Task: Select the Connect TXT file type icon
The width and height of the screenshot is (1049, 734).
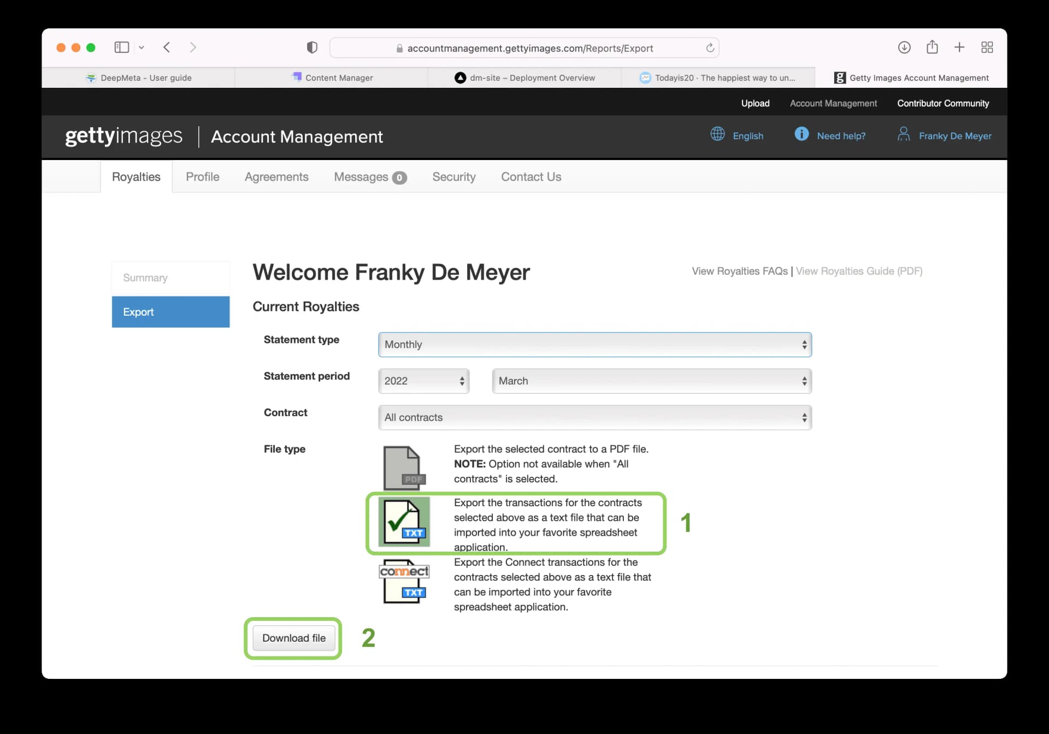Action: point(404,582)
